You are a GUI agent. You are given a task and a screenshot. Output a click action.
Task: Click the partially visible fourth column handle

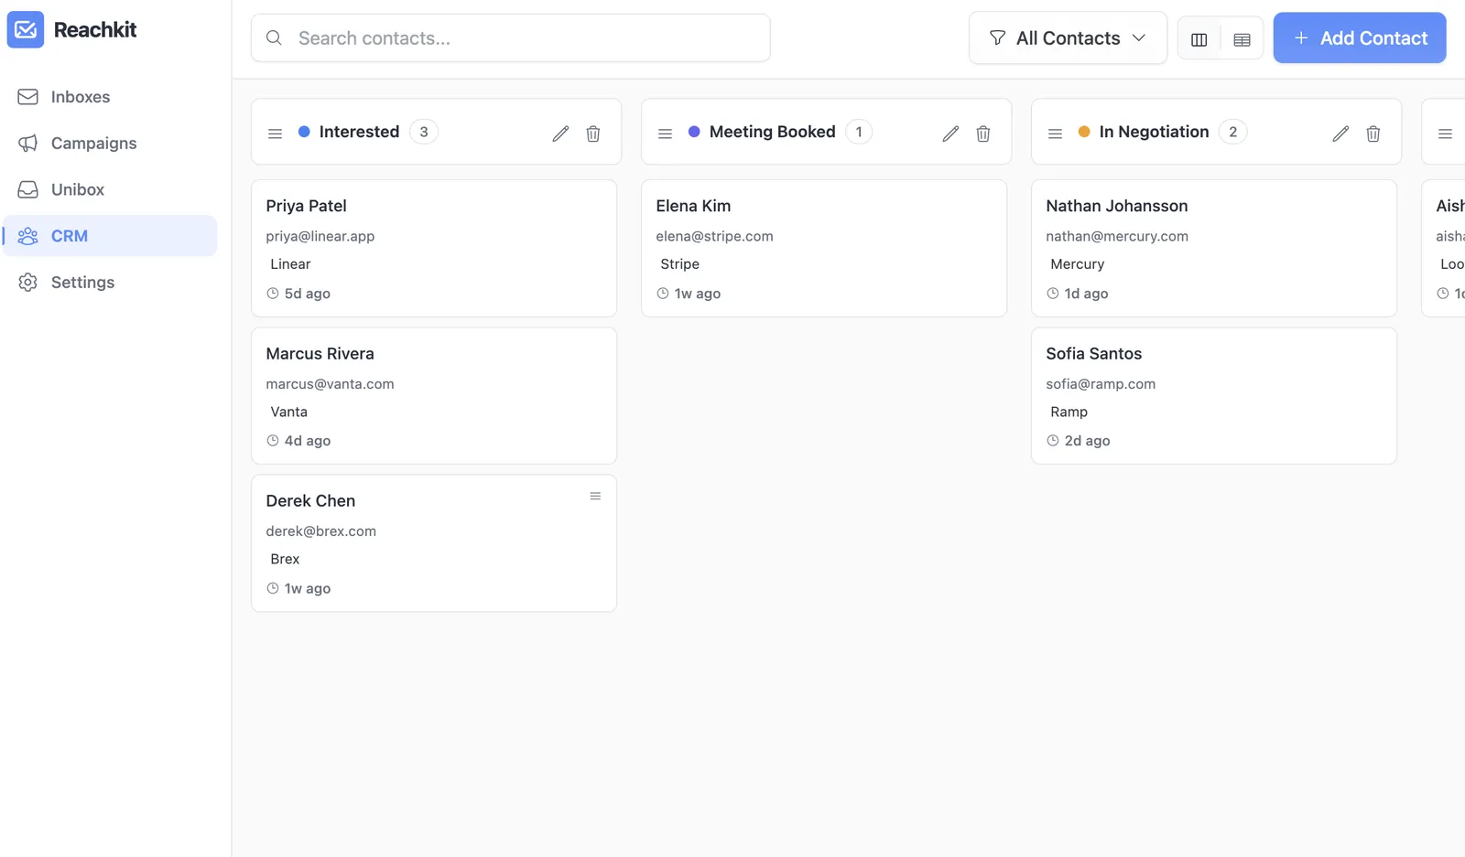[1445, 134]
